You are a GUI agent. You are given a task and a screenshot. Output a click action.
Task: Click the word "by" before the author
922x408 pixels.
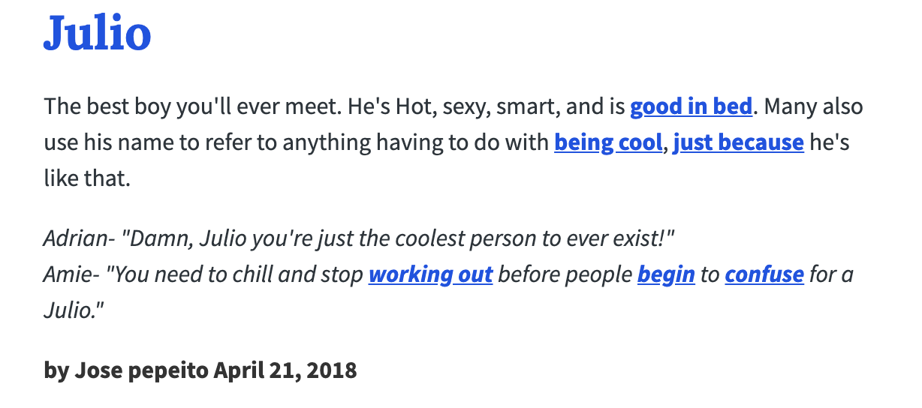coord(56,370)
